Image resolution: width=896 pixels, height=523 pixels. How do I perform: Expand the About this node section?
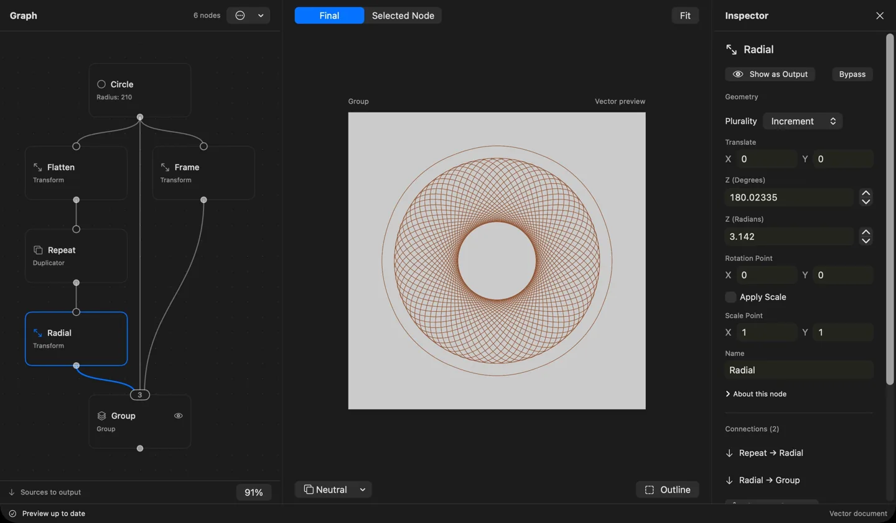tap(756, 394)
